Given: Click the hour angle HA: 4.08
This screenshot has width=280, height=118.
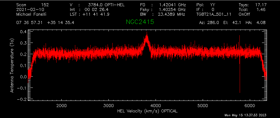Looking at the screenshot, I should point(255,23).
